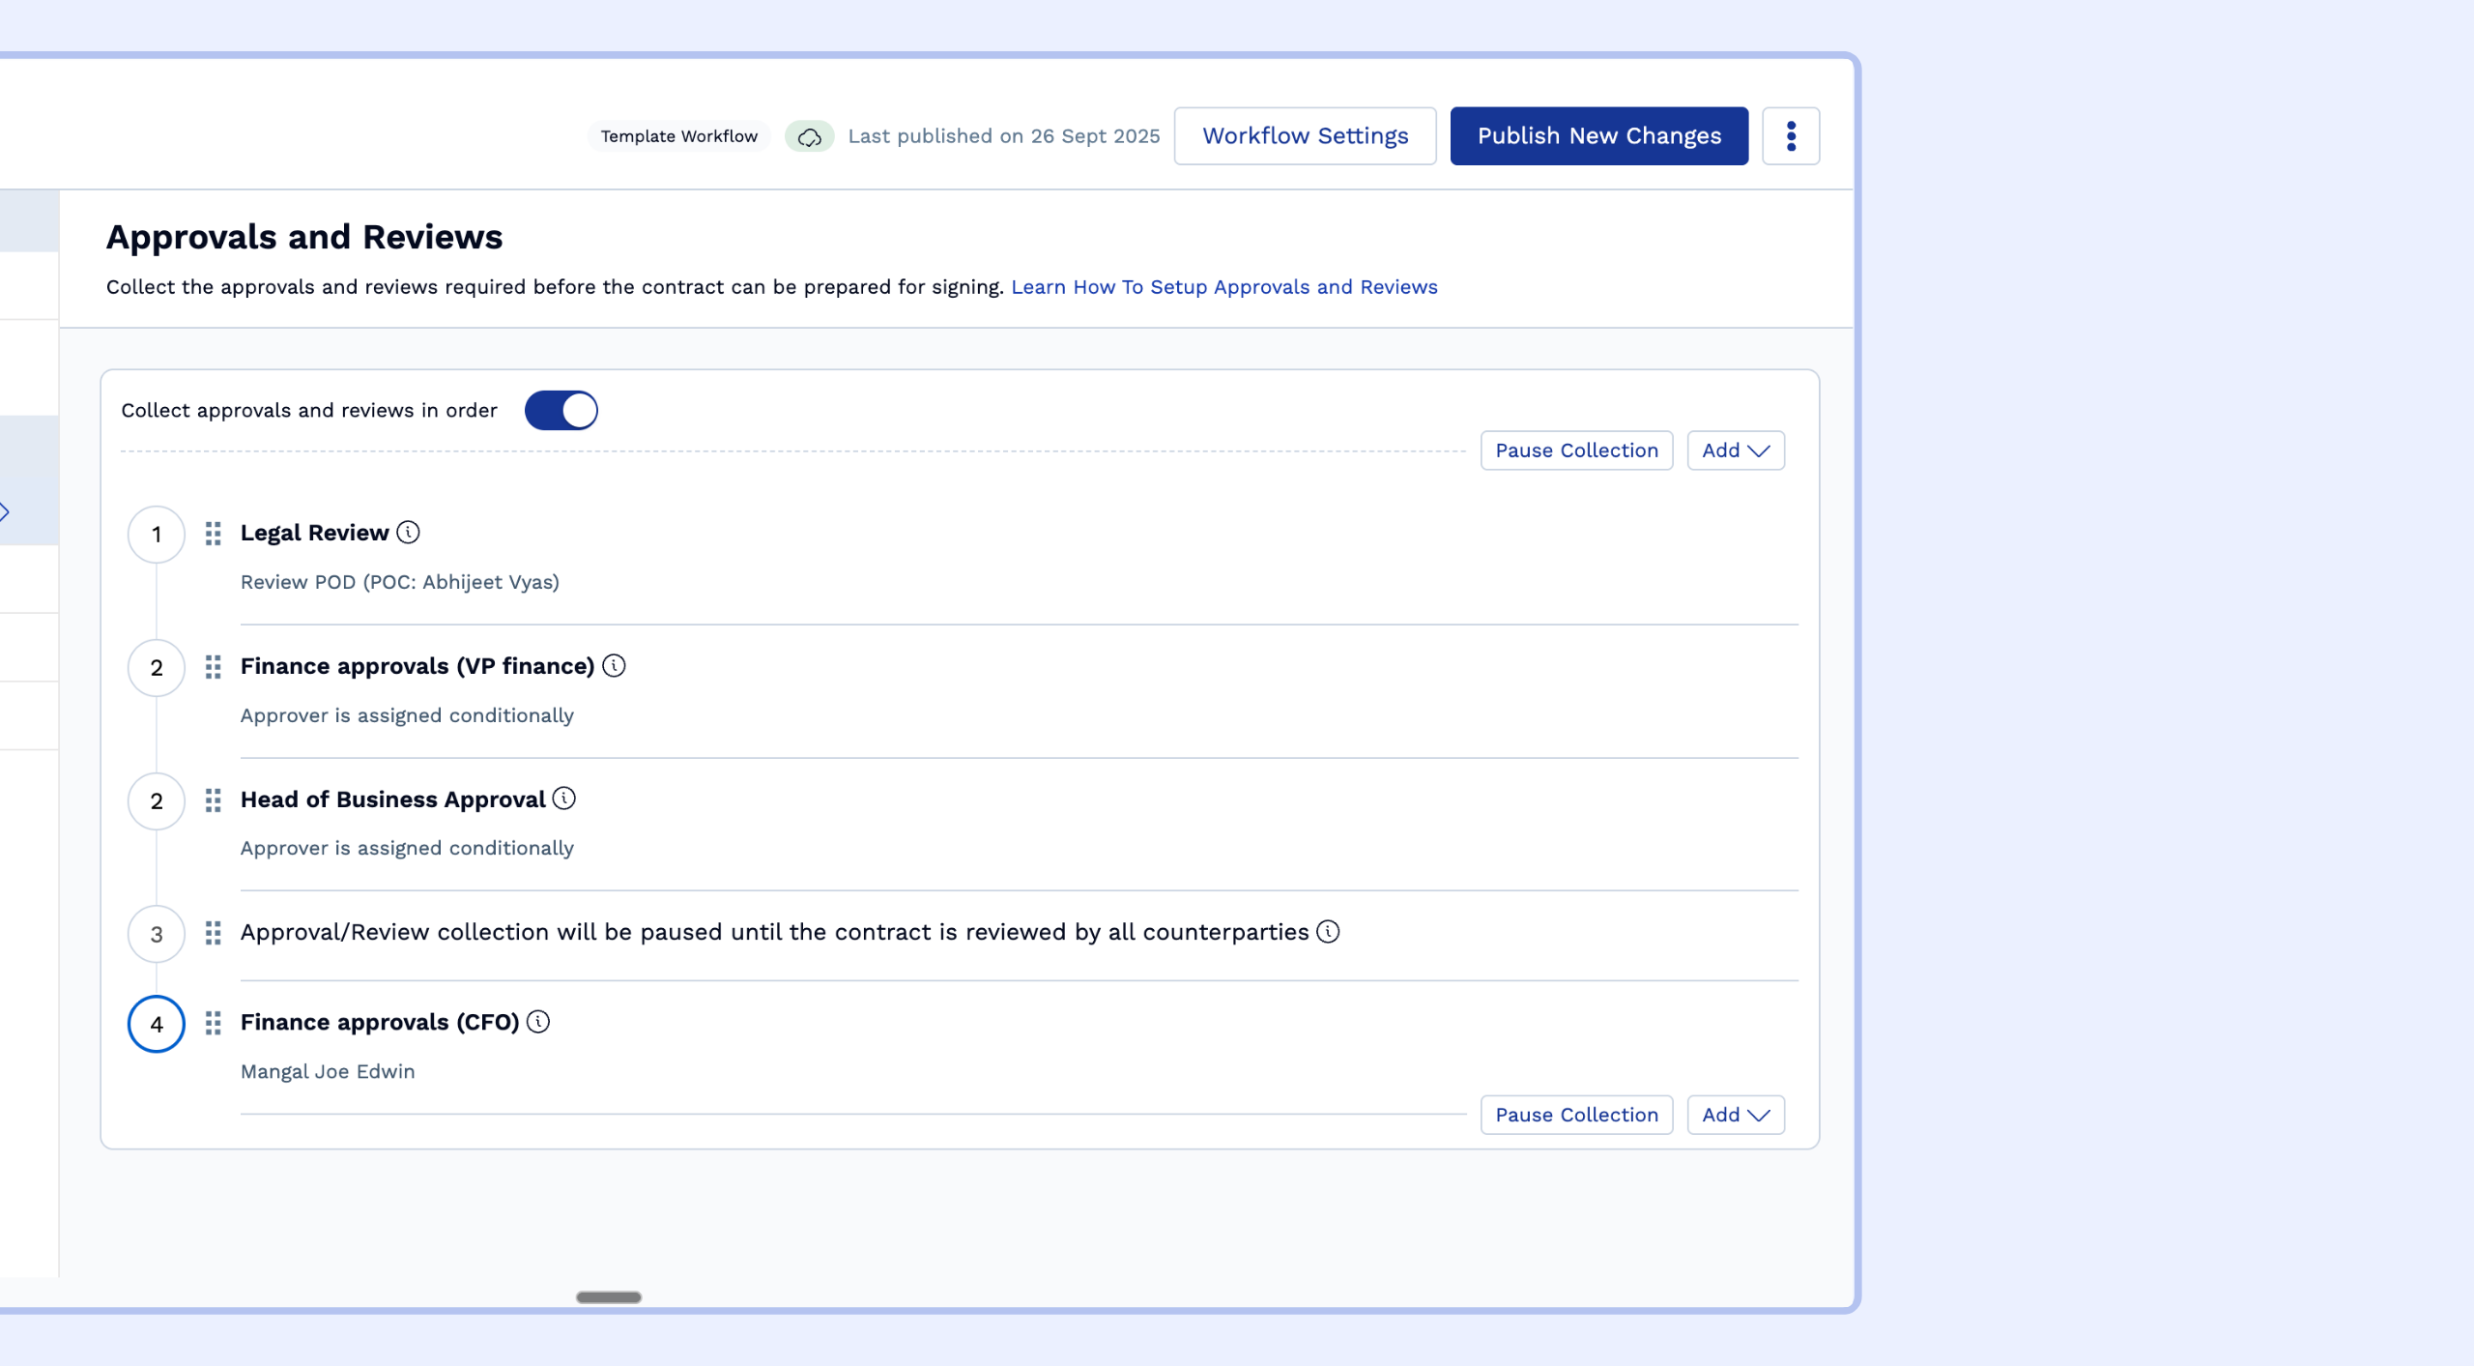This screenshot has height=1366, width=2474.
Task: Click info icon beside Head of Business Approval
Action: pos(564,799)
